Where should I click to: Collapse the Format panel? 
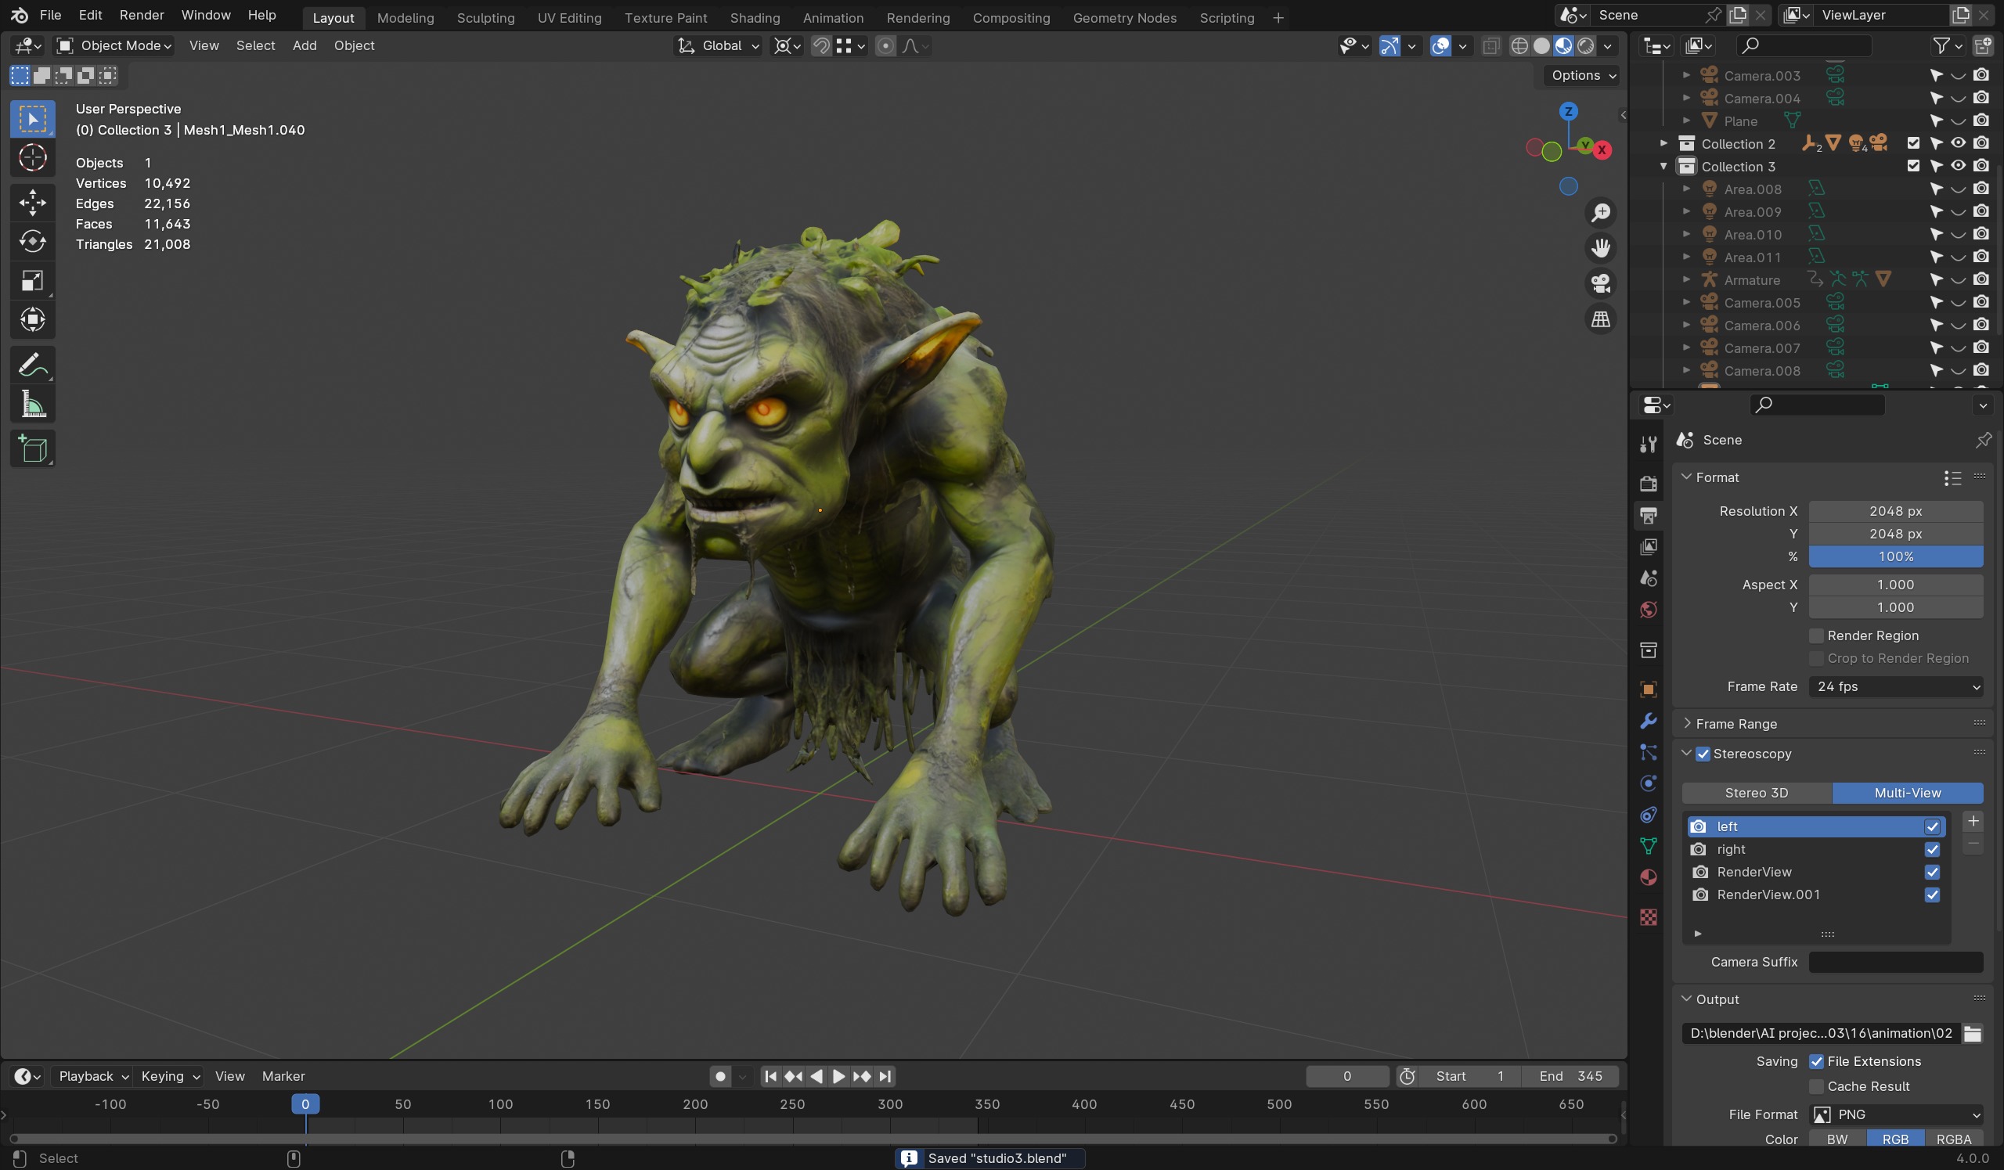tap(1688, 477)
